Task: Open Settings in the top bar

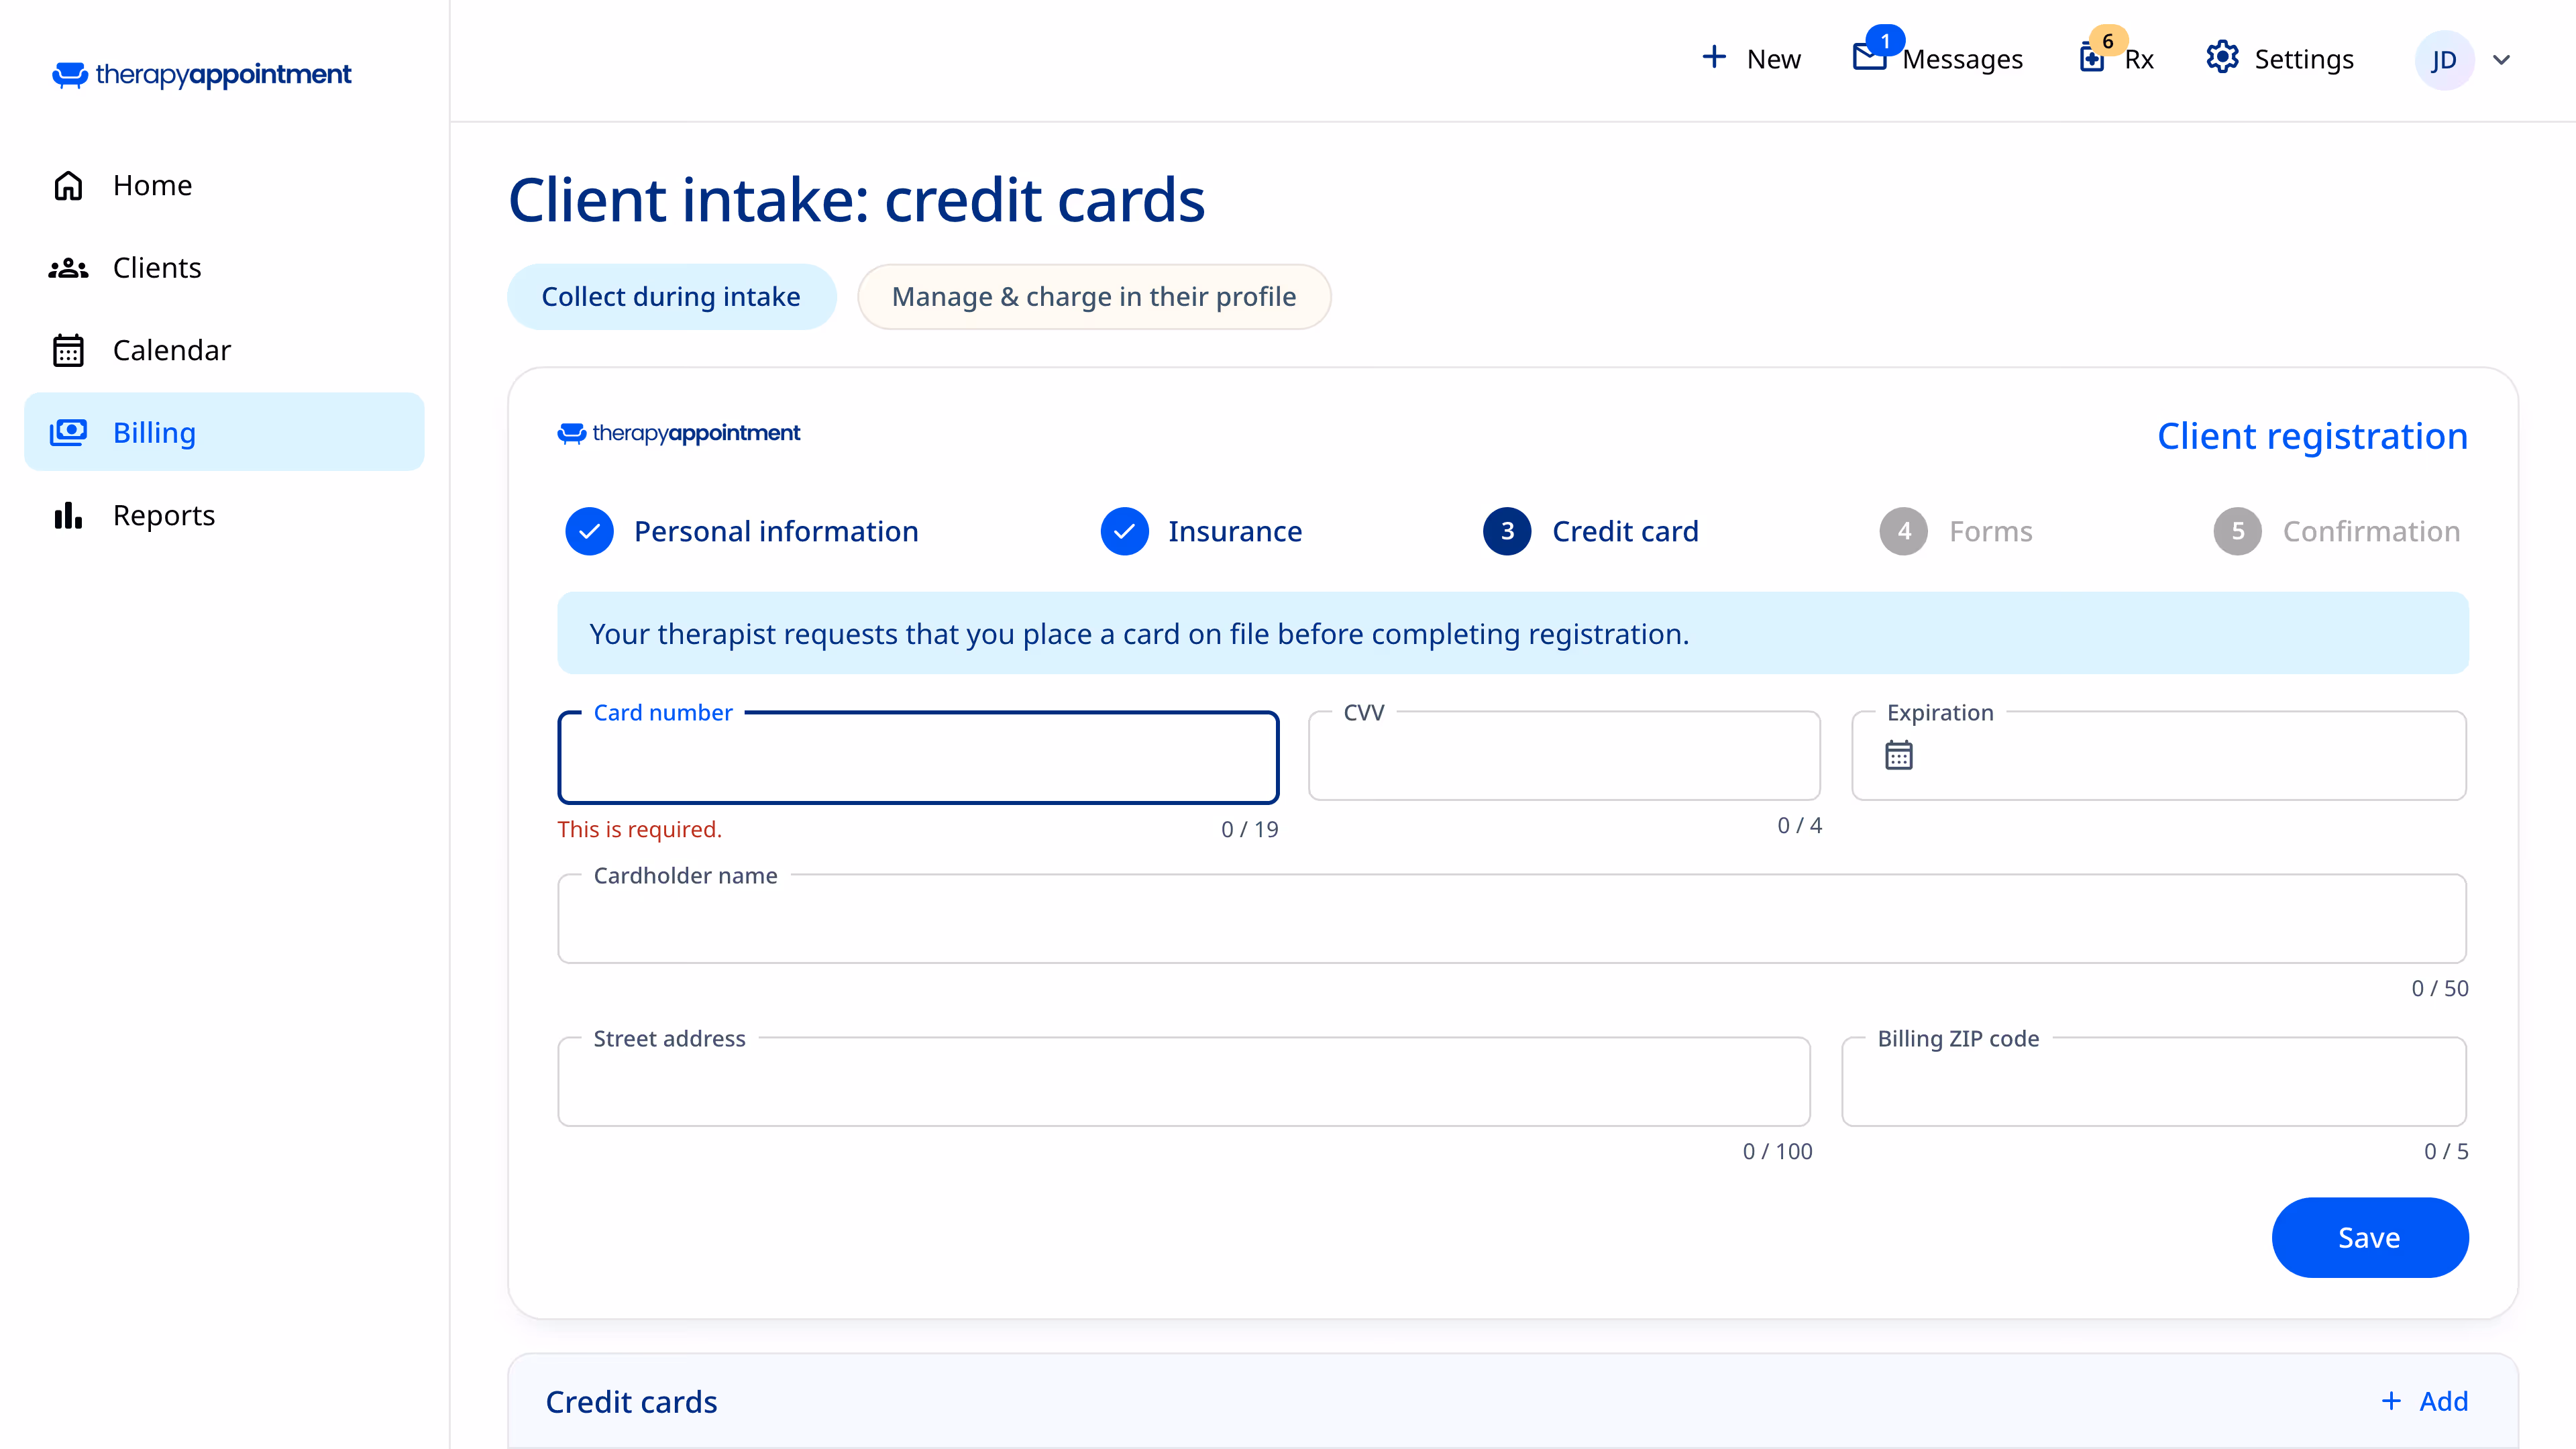Action: point(2303,59)
